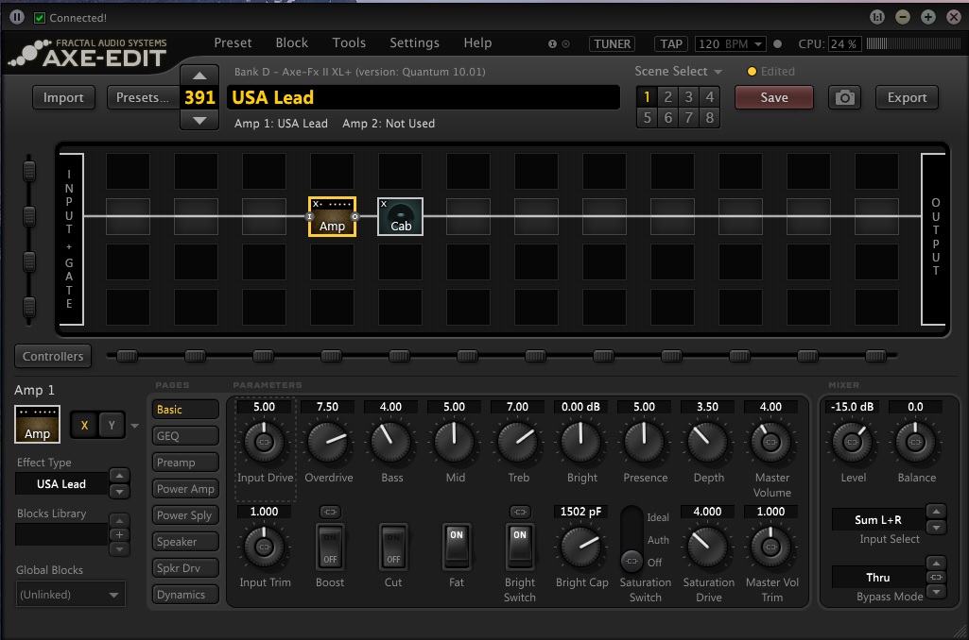Image resolution: width=969 pixels, height=640 pixels.
Task: Switch to the Preamp page
Action: [x=185, y=463]
